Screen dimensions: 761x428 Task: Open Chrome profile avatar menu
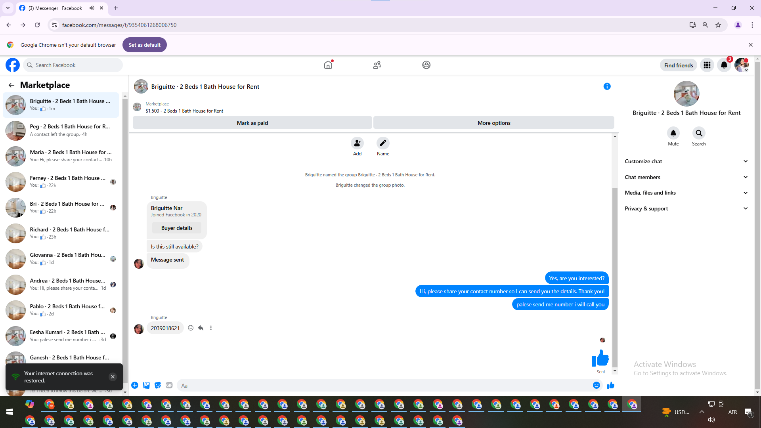click(738, 25)
